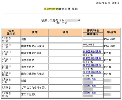
Task: Click the 詳細 column header
Action: click(65, 32)
